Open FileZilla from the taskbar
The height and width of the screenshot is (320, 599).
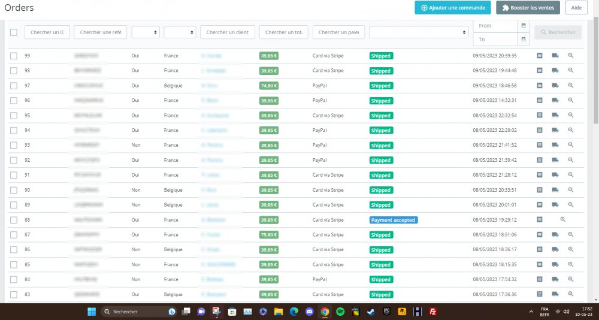[x=433, y=312]
